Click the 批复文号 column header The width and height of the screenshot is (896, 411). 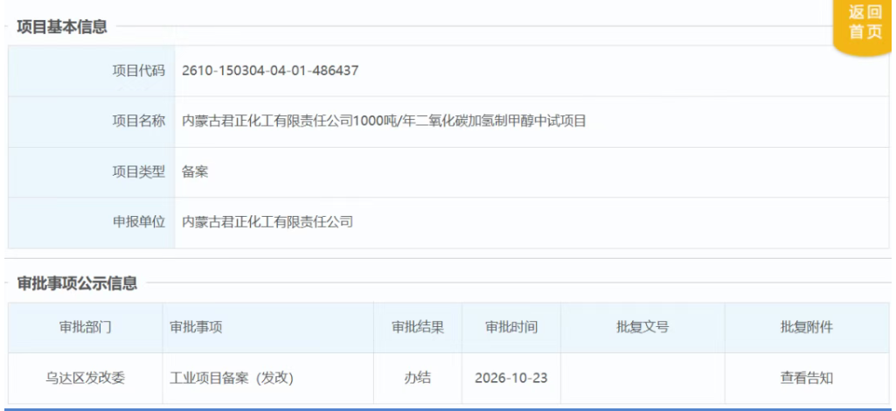[x=642, y=328]
